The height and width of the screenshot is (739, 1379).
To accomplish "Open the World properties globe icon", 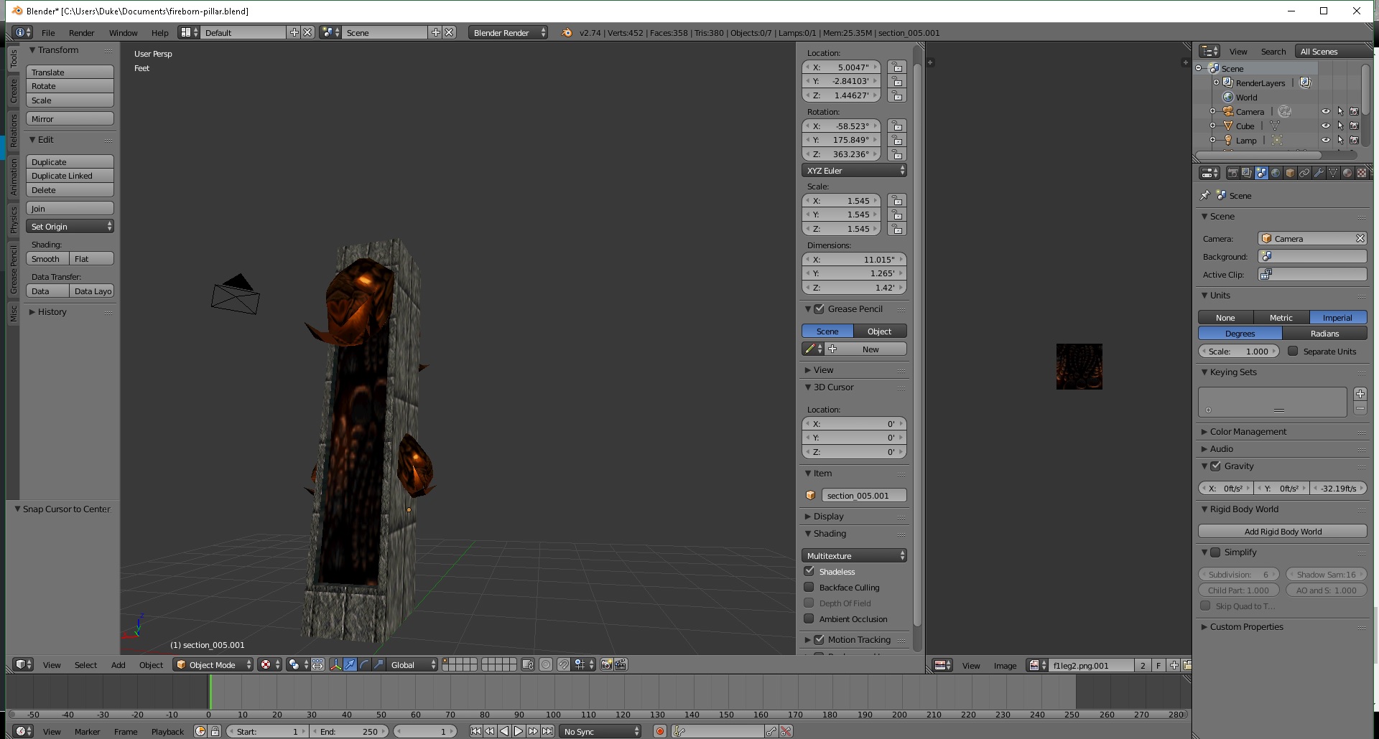I will tap(1276, 173).
